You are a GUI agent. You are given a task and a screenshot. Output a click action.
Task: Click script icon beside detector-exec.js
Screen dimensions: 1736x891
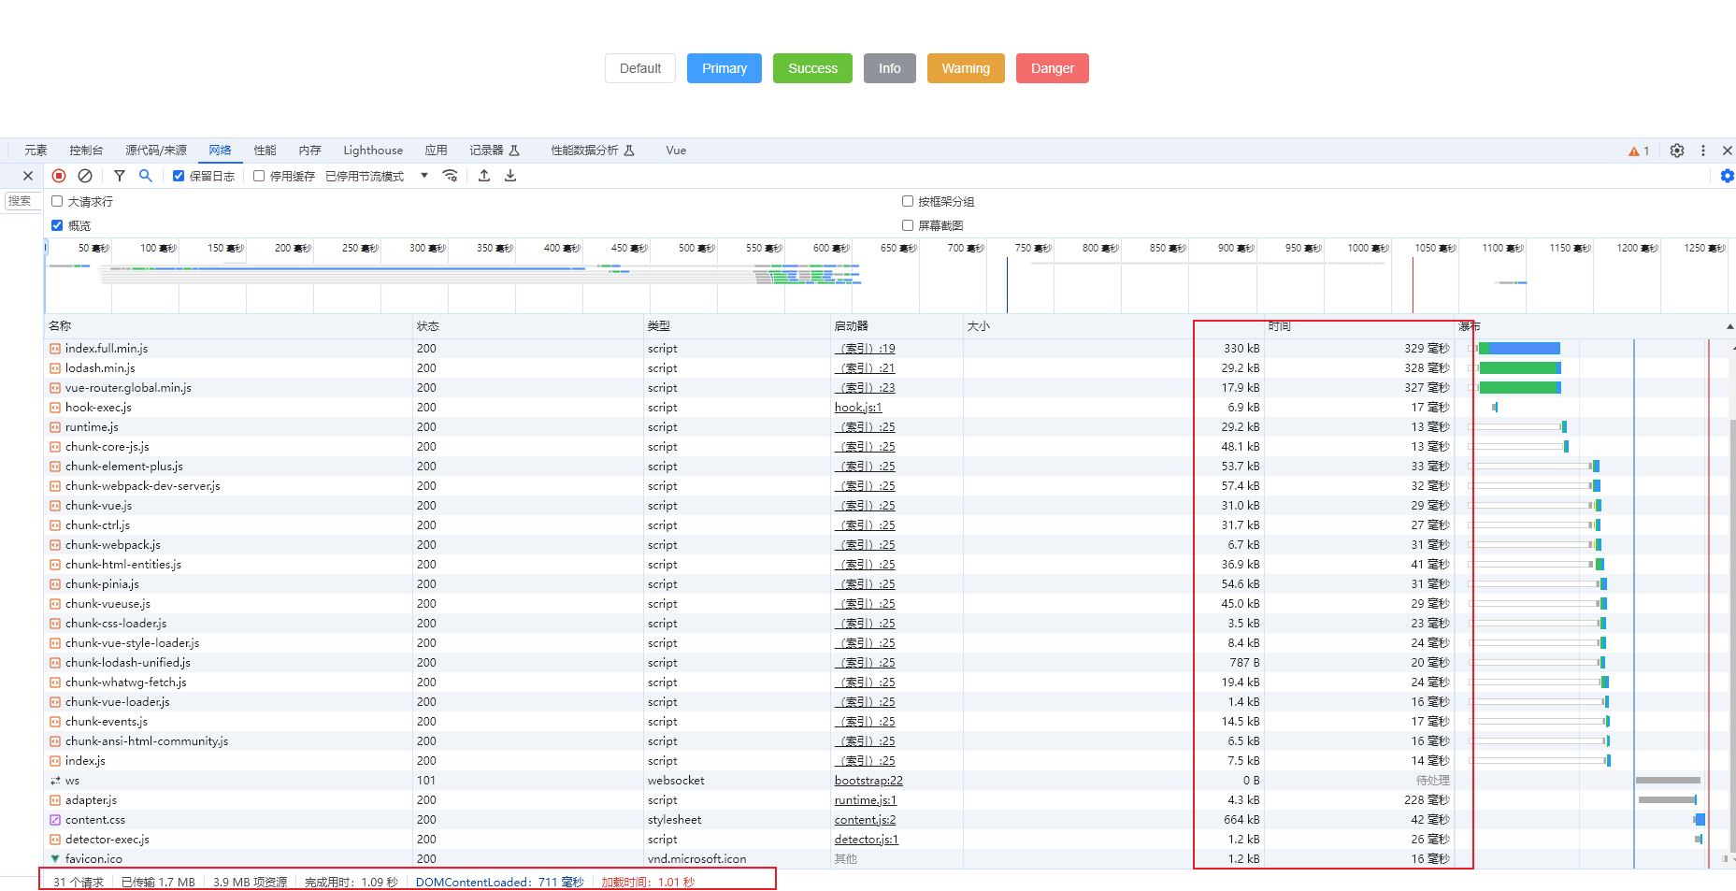click(55, 840)
